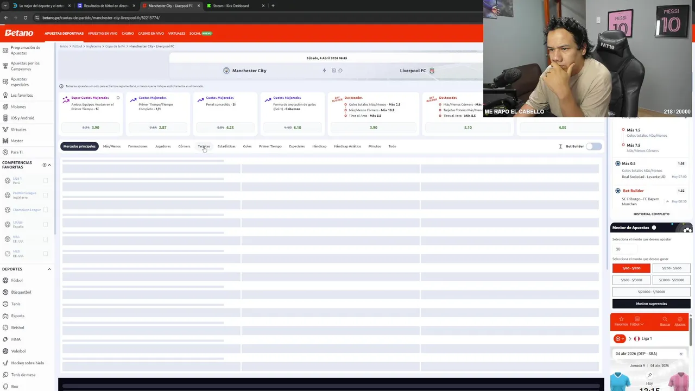Check the Champions League checkbox
695x391 pixels.
[46, 210]
